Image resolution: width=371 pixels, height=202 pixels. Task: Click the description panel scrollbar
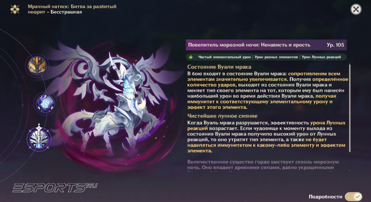click(x=350, y=108)
